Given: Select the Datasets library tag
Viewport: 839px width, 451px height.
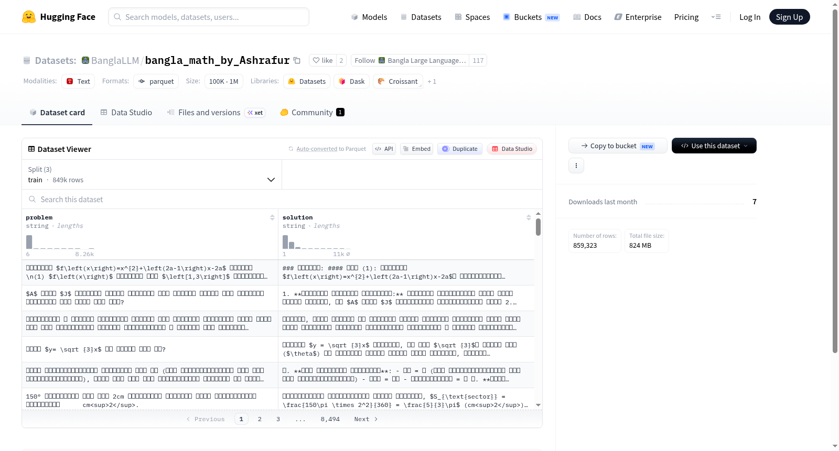Looking at the screenshot, I should [x=307, y=81].
